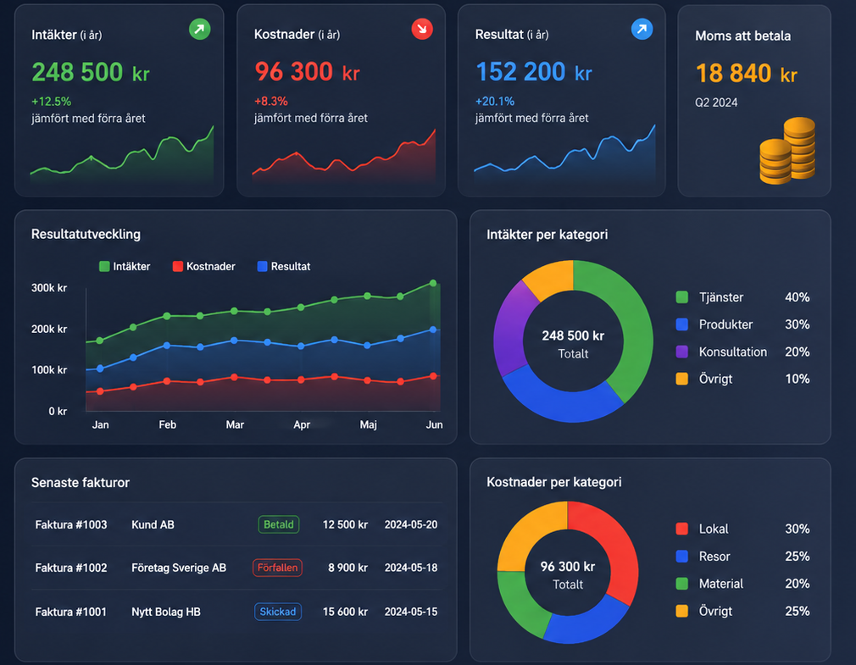
Task: Click the gold coins icon on Moms card
Action: [x=787, y=151]
